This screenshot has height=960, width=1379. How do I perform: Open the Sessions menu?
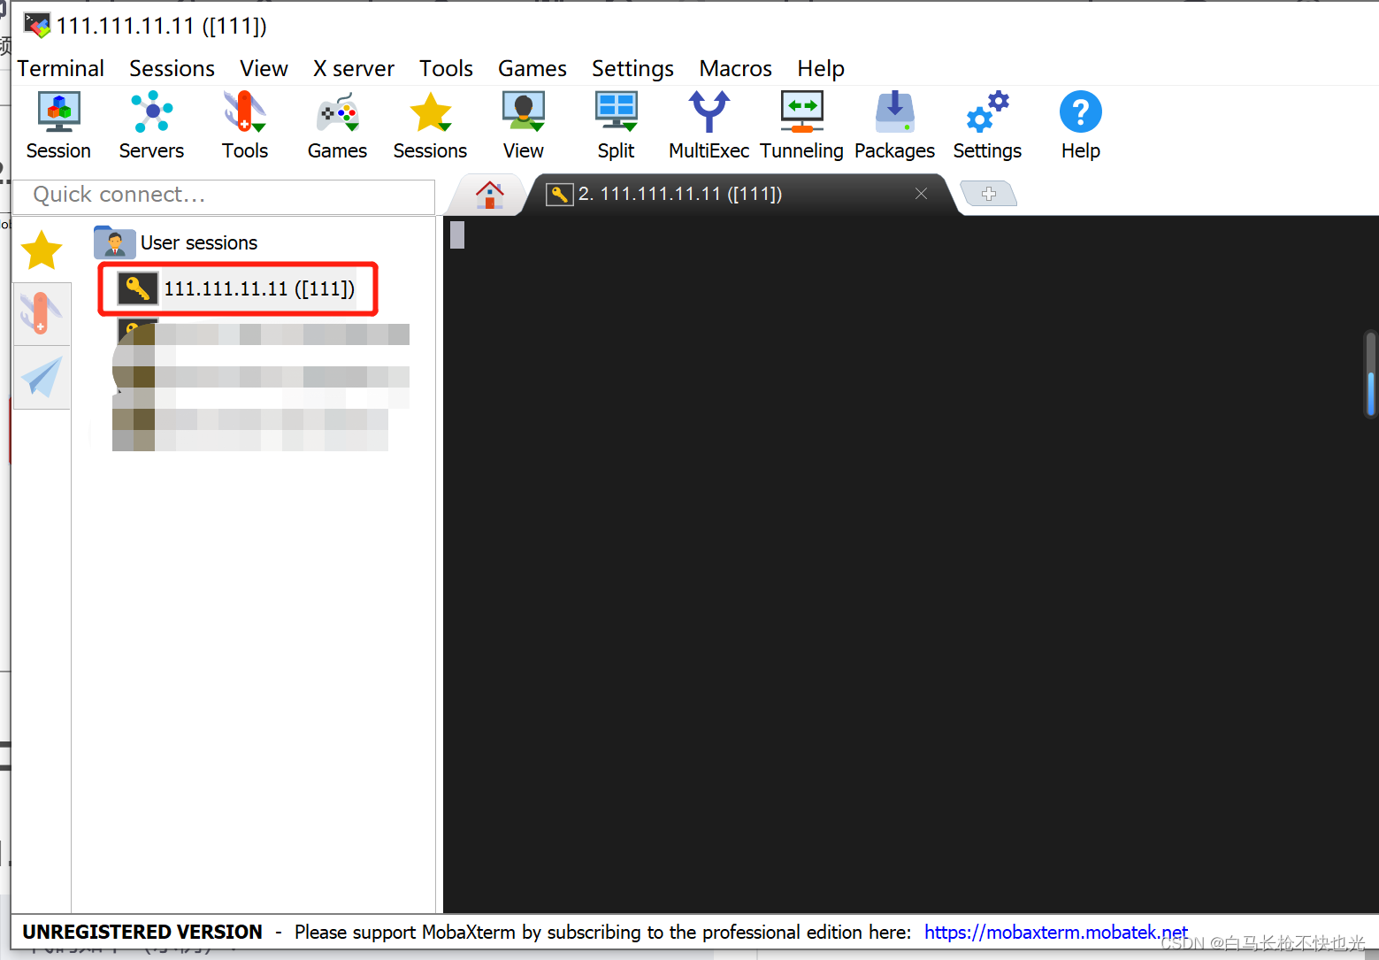(172, 68)
